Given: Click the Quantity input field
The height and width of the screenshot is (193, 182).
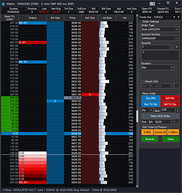Looking at the screenshot, I should click(156, 47).
